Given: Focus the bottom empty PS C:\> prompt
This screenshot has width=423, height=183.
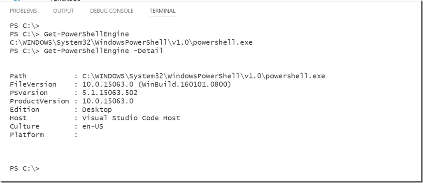Looking at the screenshot, I should click(x=25, y=169).
